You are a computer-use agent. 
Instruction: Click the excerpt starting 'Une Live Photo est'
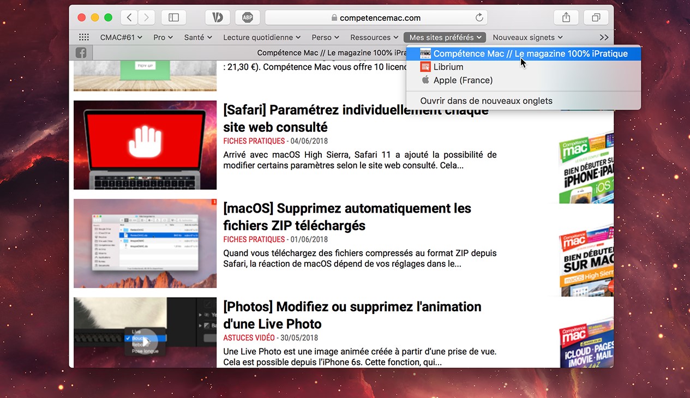point(359,357)
